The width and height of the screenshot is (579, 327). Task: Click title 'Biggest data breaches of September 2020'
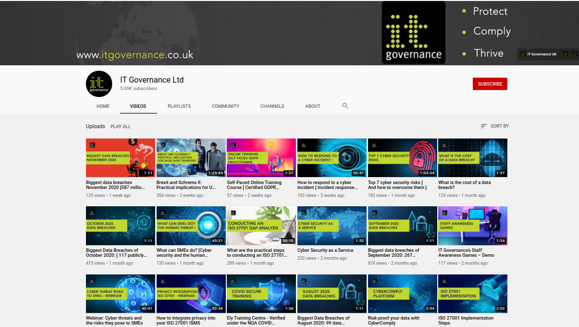tap(393, 253)
